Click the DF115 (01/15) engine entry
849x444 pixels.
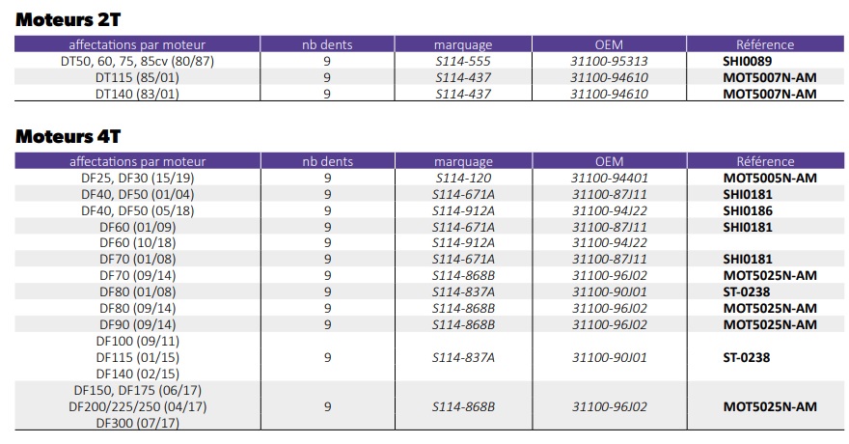(x=137, y=357)
